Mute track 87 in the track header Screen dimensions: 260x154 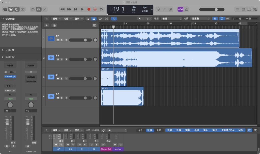(58, 40)
